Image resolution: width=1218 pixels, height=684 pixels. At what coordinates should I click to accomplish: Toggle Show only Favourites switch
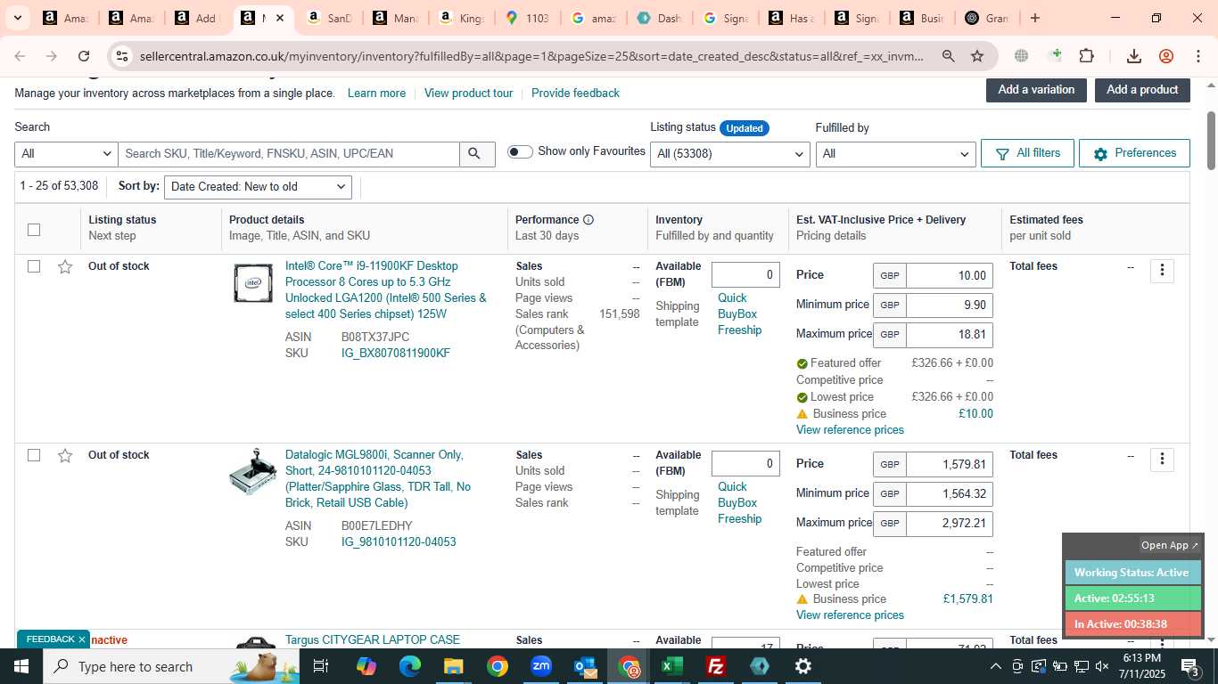point(520,152)
